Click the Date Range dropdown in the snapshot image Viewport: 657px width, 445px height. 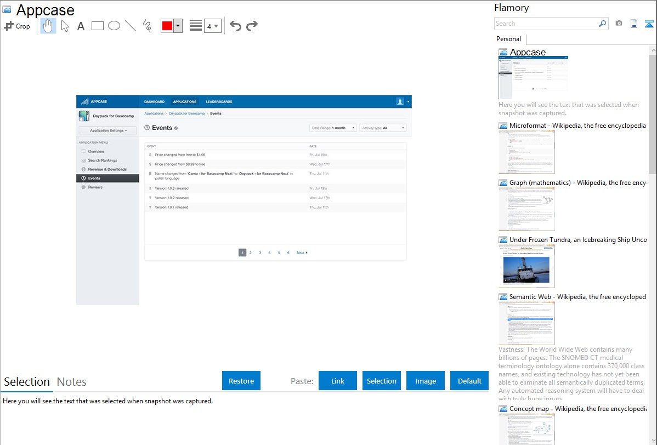pyautogui.click(x=333, y=128)
